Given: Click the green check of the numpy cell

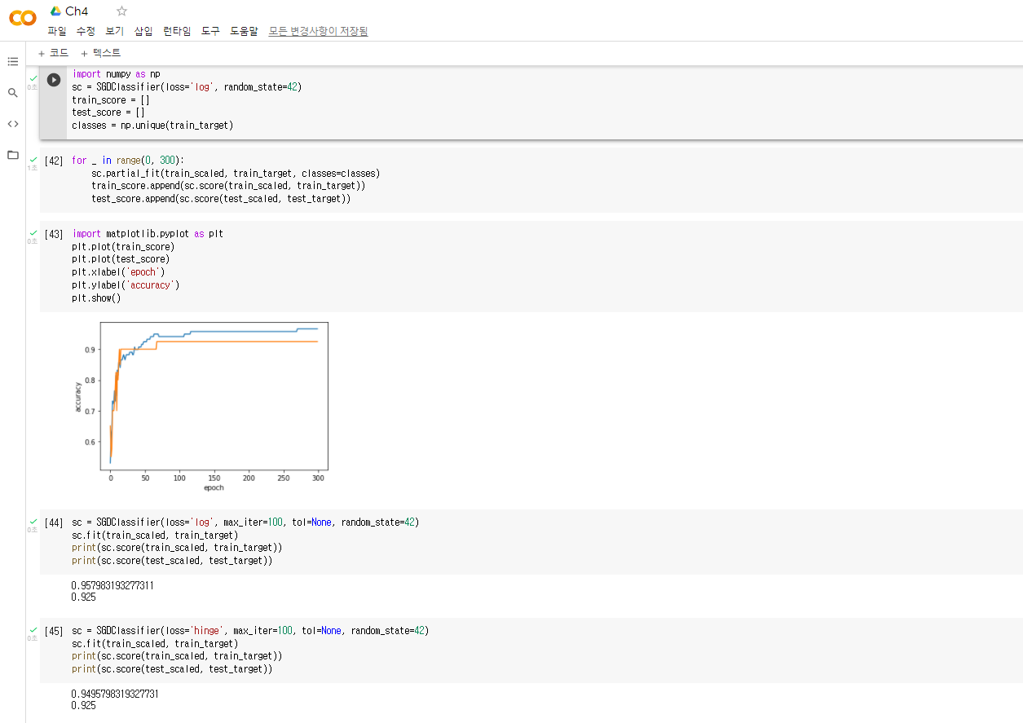Looking at the screenshot, I should (x=33, y=77).
